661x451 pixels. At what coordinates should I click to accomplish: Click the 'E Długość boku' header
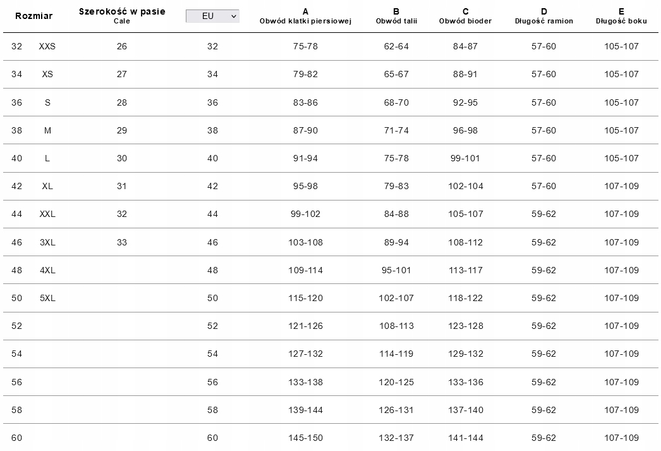[621, 16]
